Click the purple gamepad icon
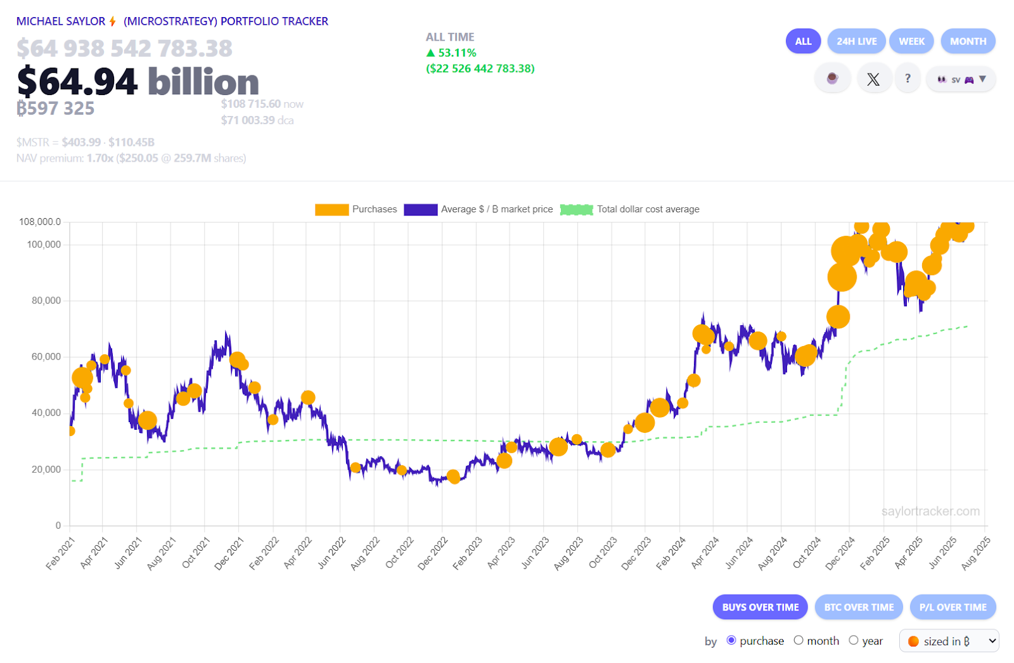The image size is (1014, 663). coord(969,80)
